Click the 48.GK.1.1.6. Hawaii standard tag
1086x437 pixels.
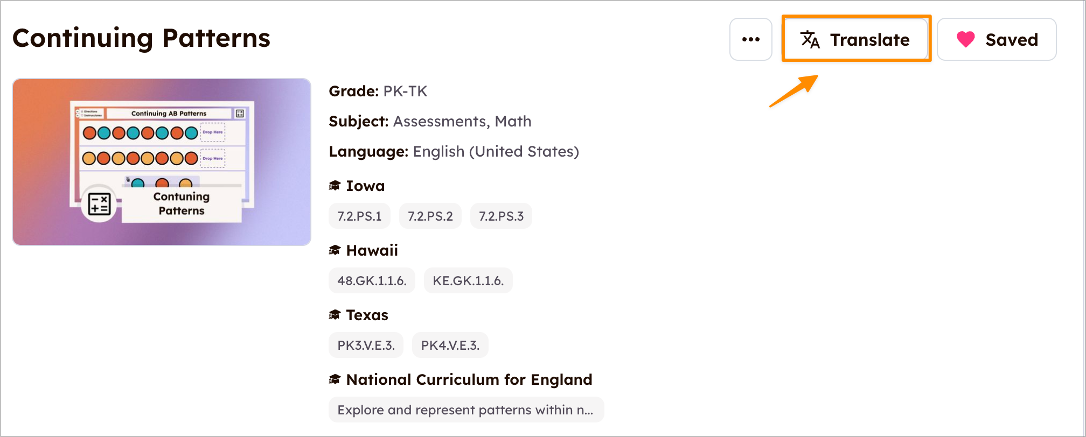(x=372, y=280)
